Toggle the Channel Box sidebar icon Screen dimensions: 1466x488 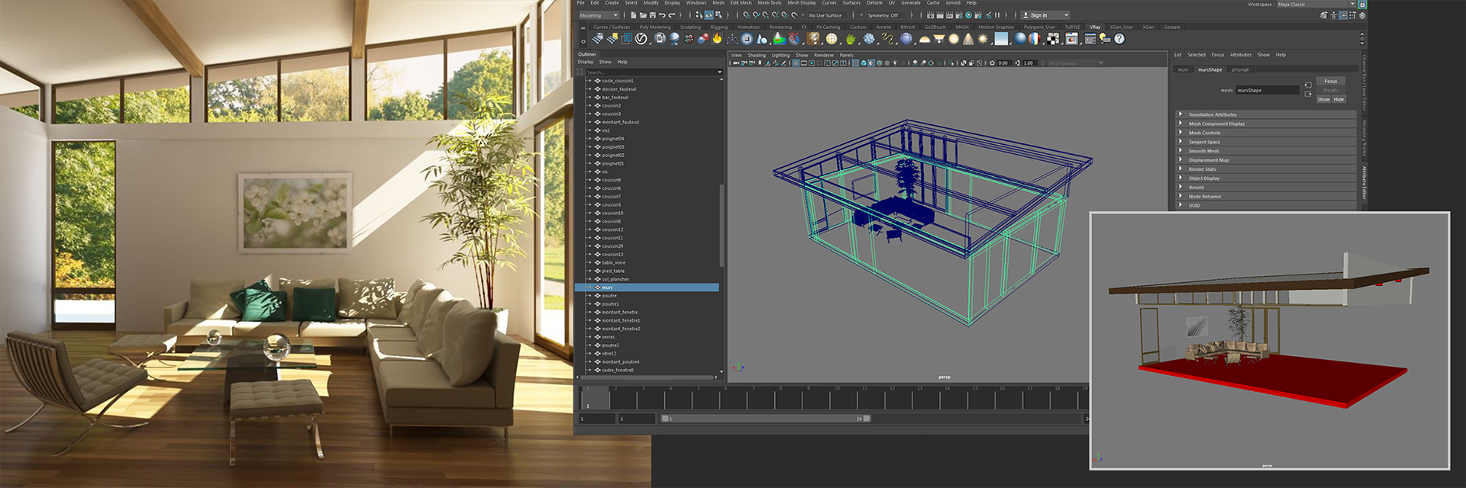point(1362,15)
